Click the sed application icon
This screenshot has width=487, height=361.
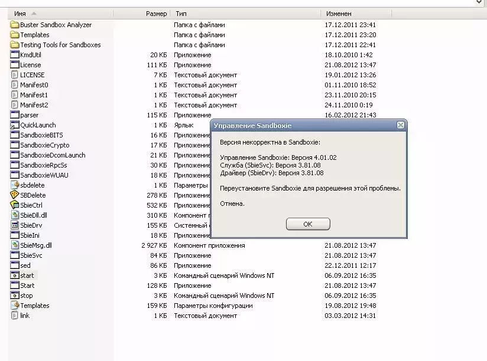pyautogui.click(x=15, y=265)
